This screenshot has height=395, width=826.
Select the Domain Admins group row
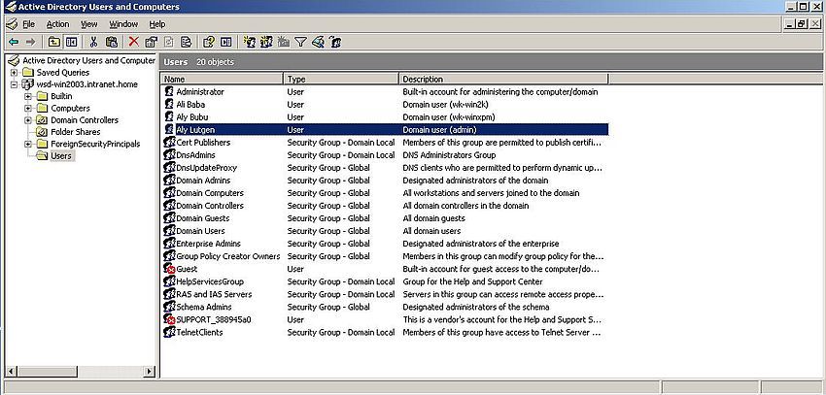point(202,181)
